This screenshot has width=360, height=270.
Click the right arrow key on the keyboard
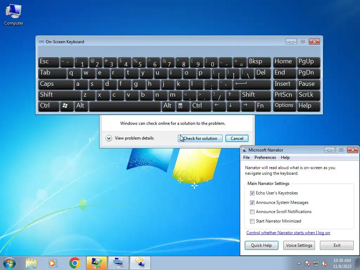248,107
